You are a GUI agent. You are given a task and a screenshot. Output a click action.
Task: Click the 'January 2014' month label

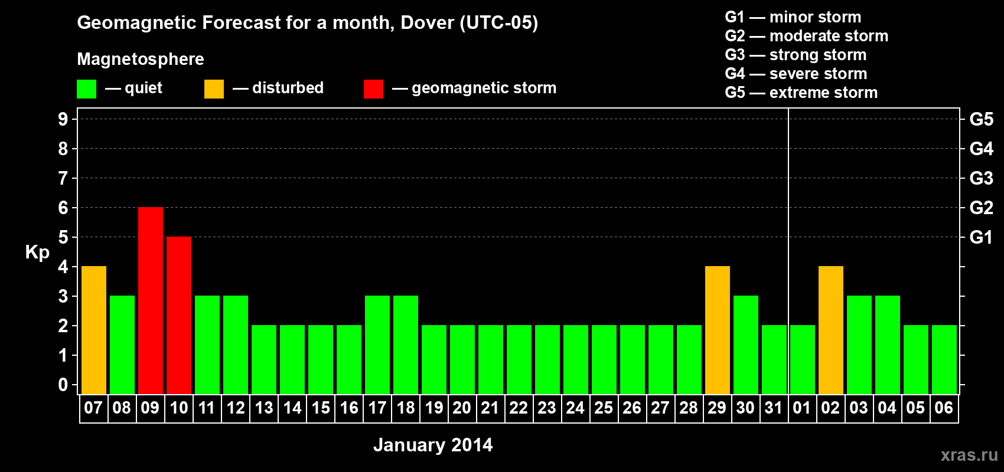coord(433,445)
